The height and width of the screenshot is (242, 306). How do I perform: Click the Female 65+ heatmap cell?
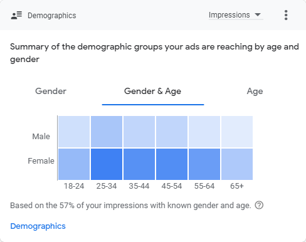pos(237,164)
